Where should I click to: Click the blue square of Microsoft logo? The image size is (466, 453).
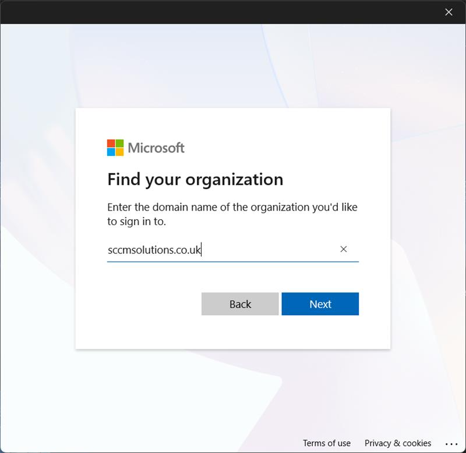(x=111, y=152)
